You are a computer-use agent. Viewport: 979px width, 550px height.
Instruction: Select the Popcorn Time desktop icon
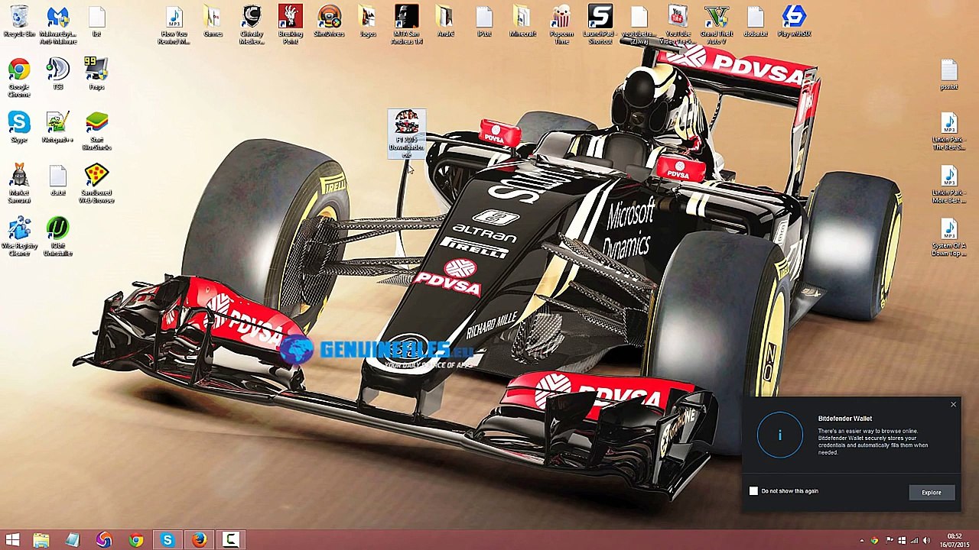point(561,24)
